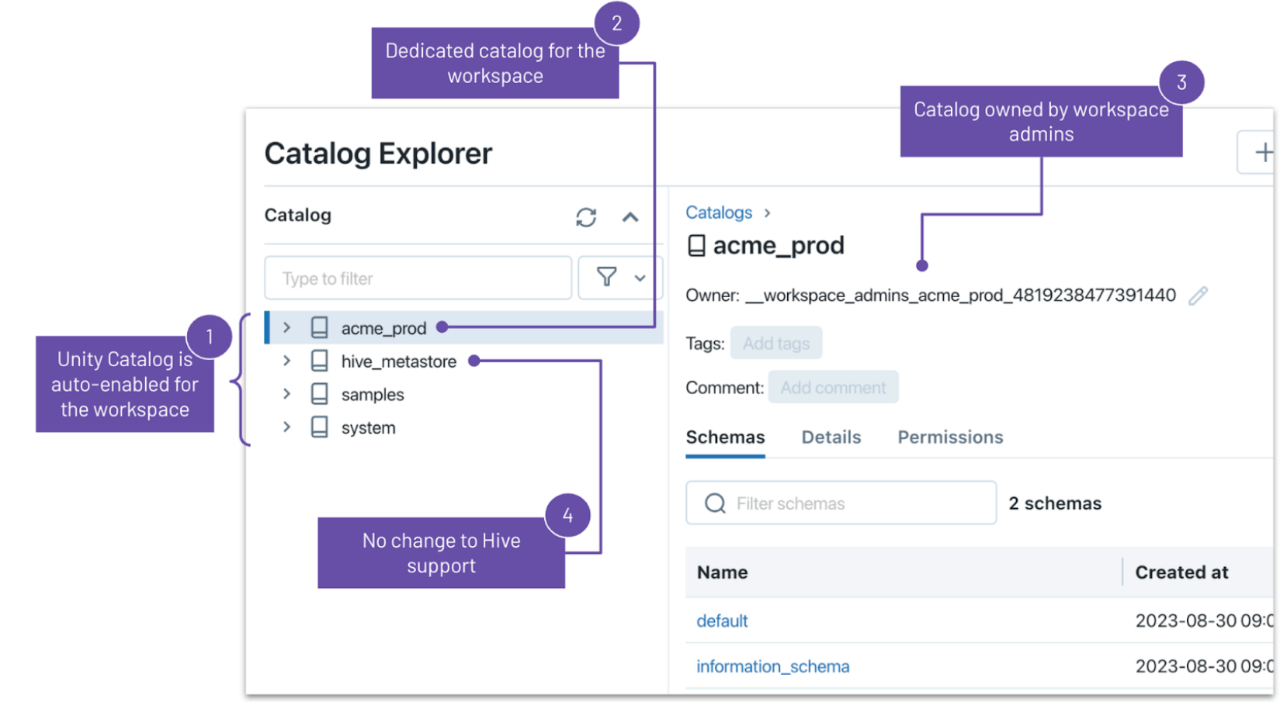Screen dimensions: 1280x702
Task: Open the information_schema schema link
Action: click(x=772, y=666)
